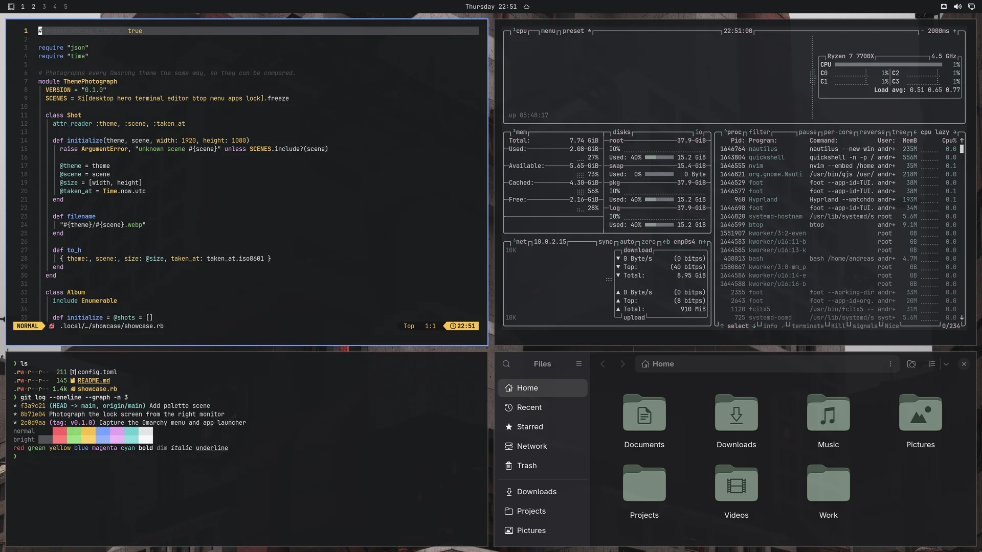Open the Files hamburger menu
982x552 pixels.
coord(579,364)
